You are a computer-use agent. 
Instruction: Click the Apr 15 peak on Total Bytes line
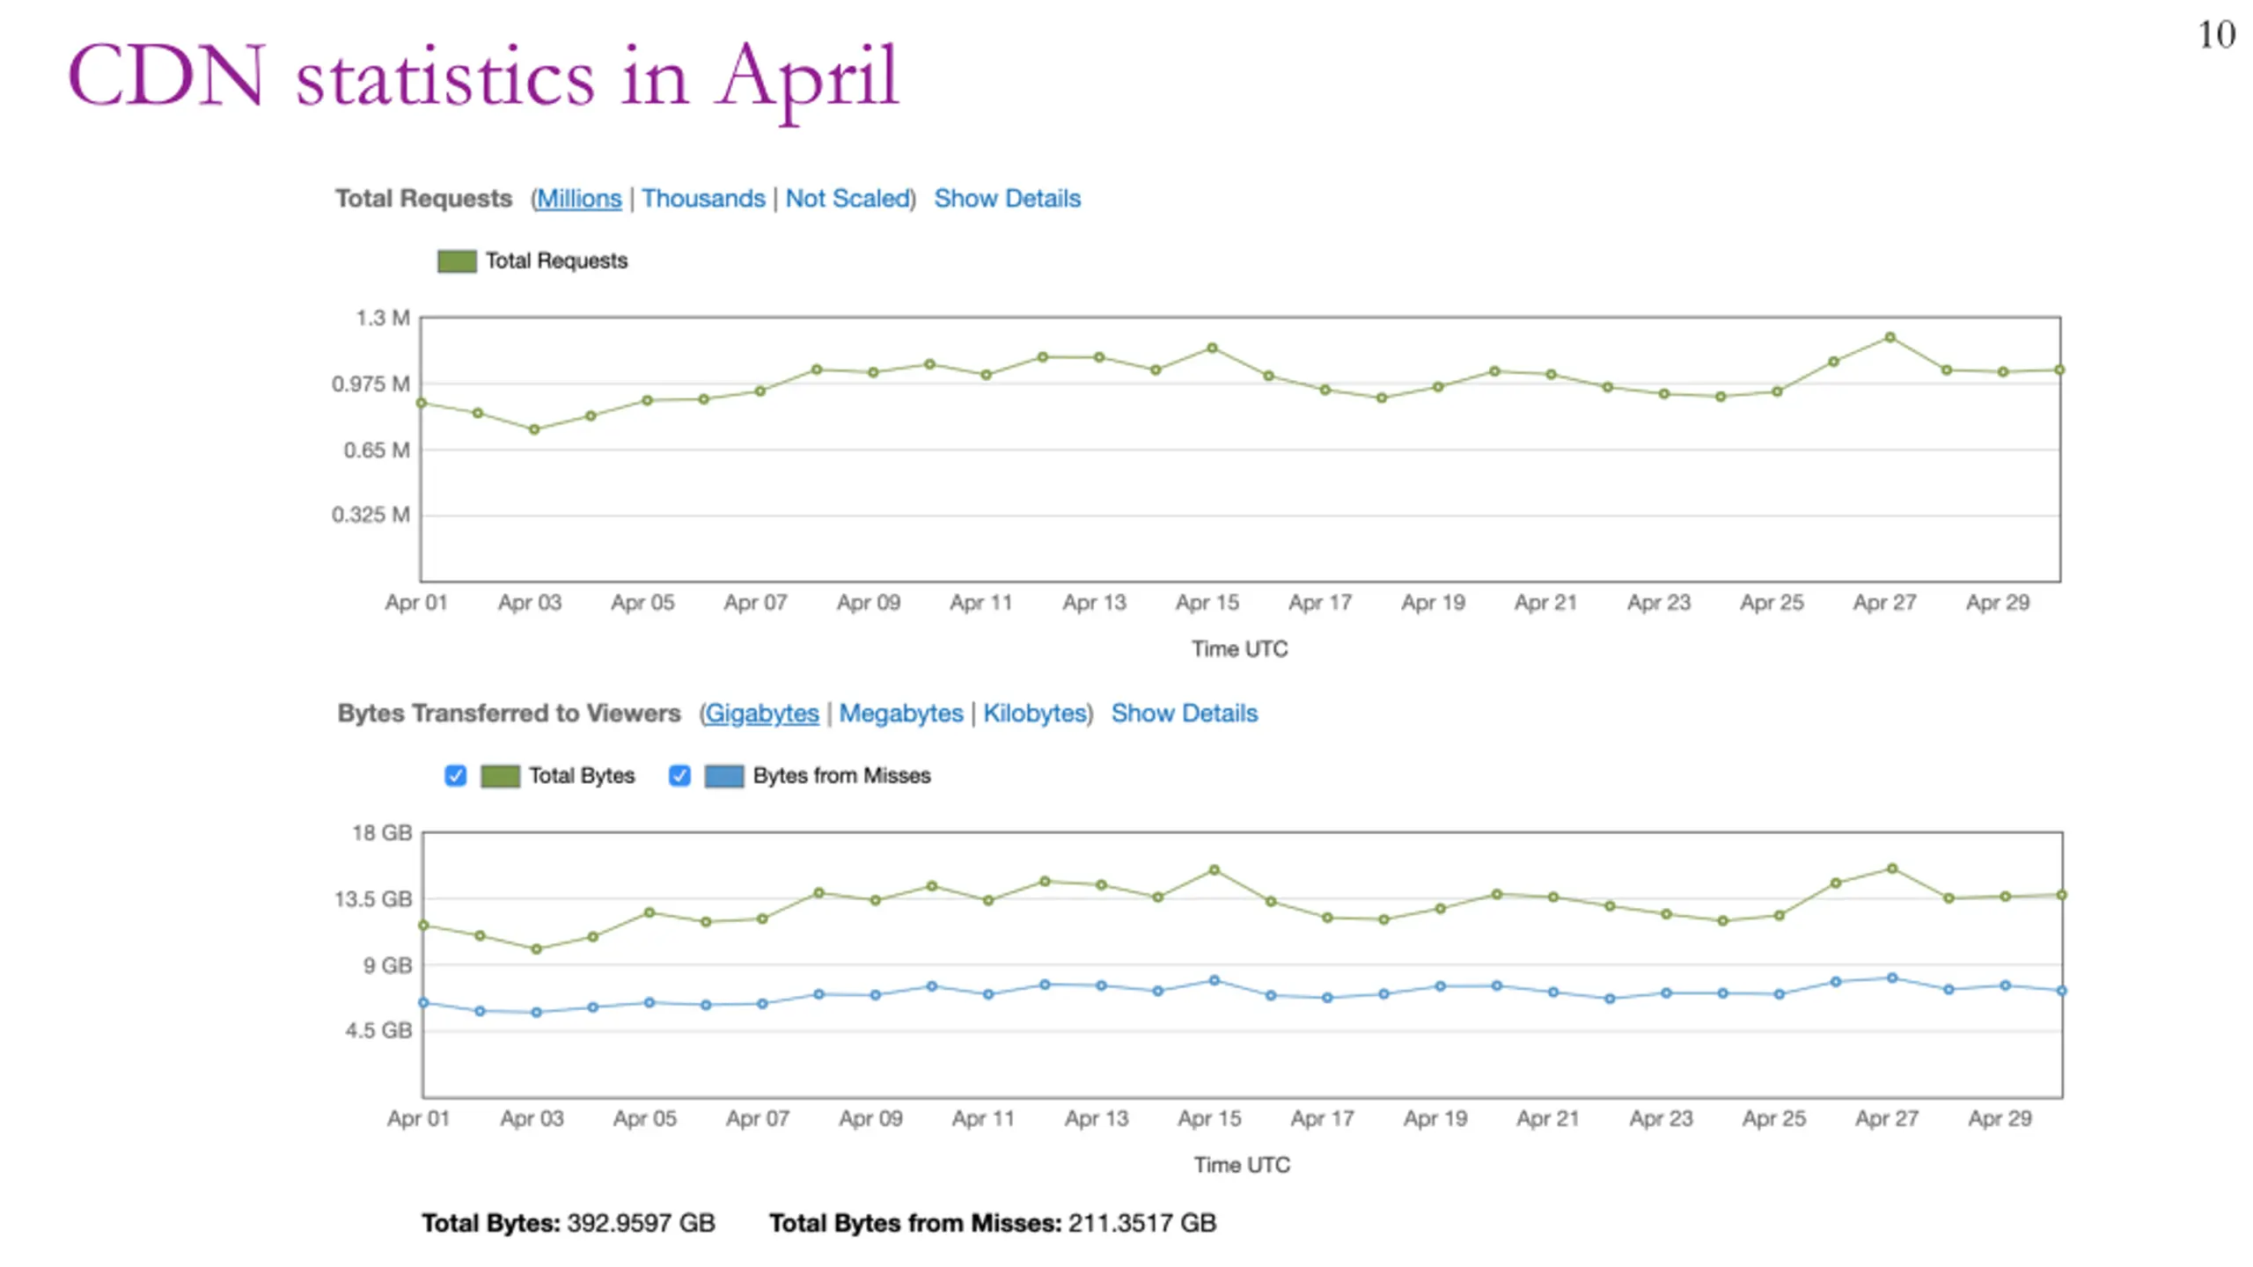click(x=1214, y=870)
